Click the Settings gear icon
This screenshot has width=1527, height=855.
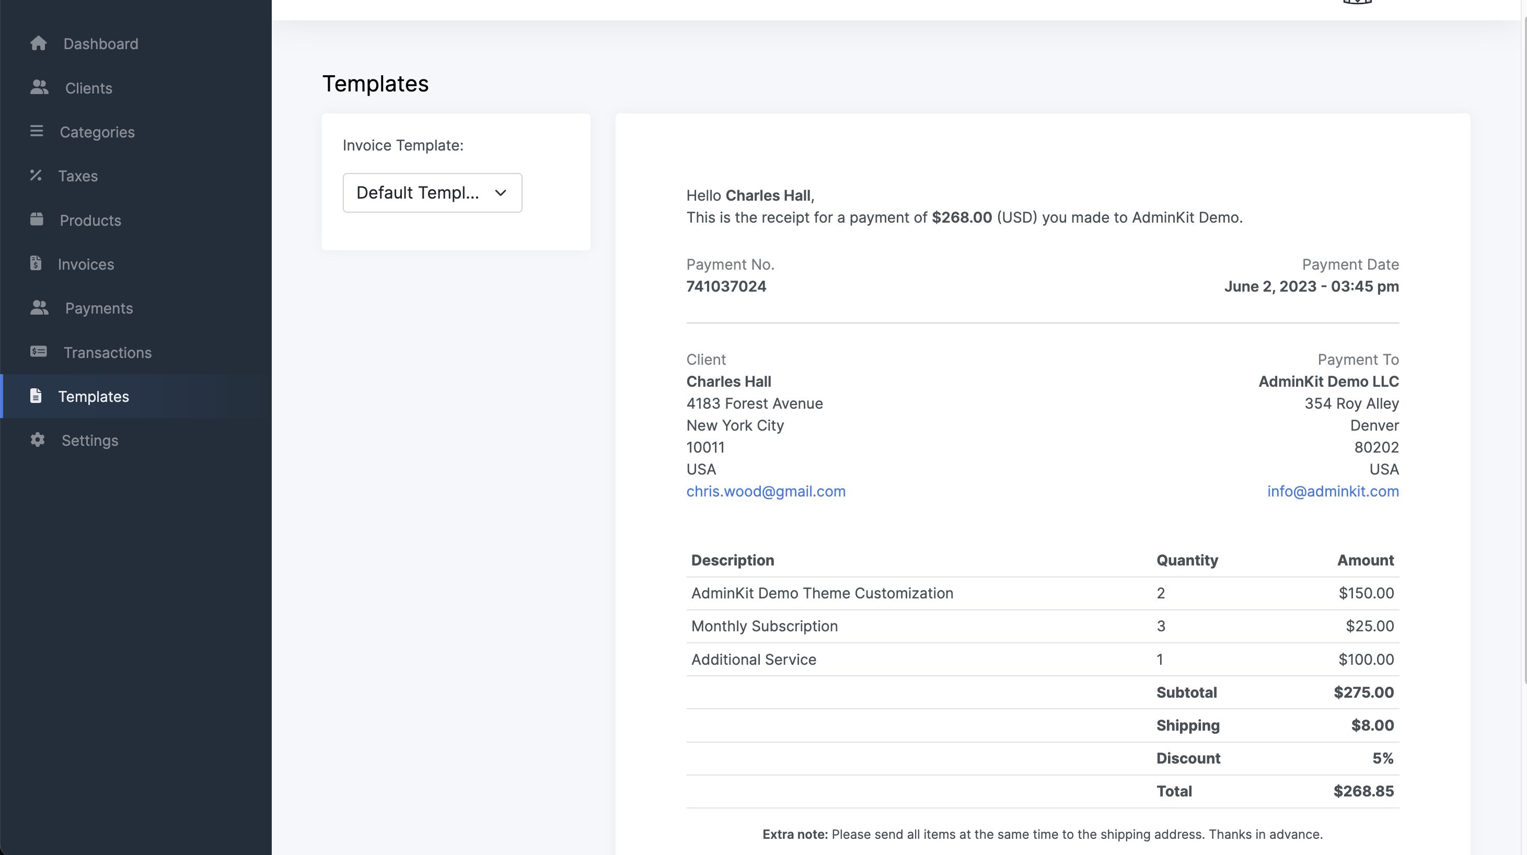(x=37, y=440)
